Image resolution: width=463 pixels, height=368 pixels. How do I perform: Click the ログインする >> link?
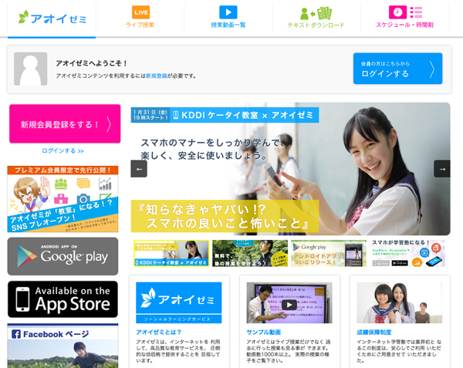tap(63, 150)
